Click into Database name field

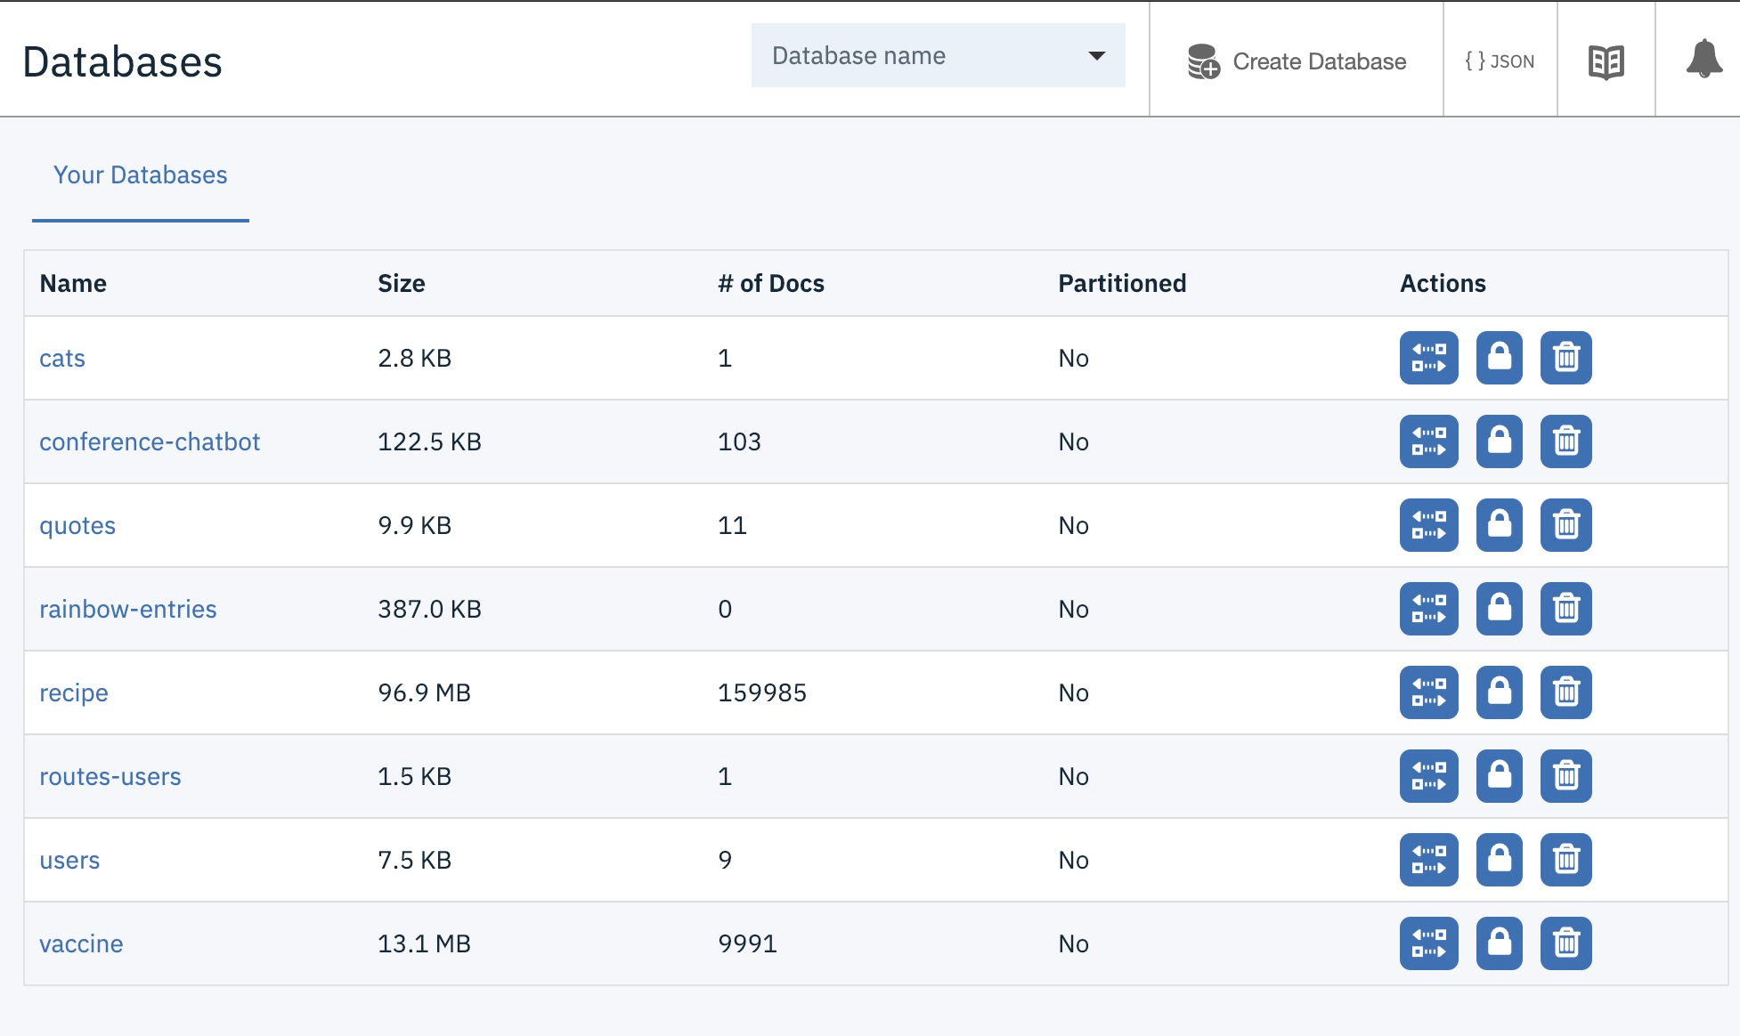(908, 56)
